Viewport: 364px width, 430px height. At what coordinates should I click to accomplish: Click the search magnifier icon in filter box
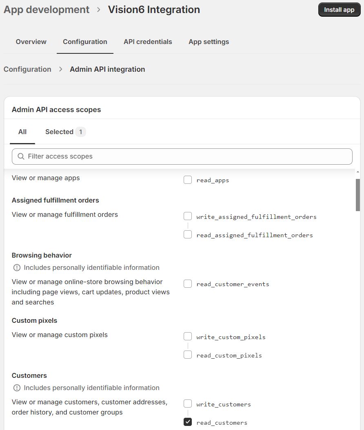[x=21, y=157]
